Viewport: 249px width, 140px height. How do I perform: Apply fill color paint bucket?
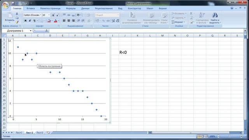(49, 21)
